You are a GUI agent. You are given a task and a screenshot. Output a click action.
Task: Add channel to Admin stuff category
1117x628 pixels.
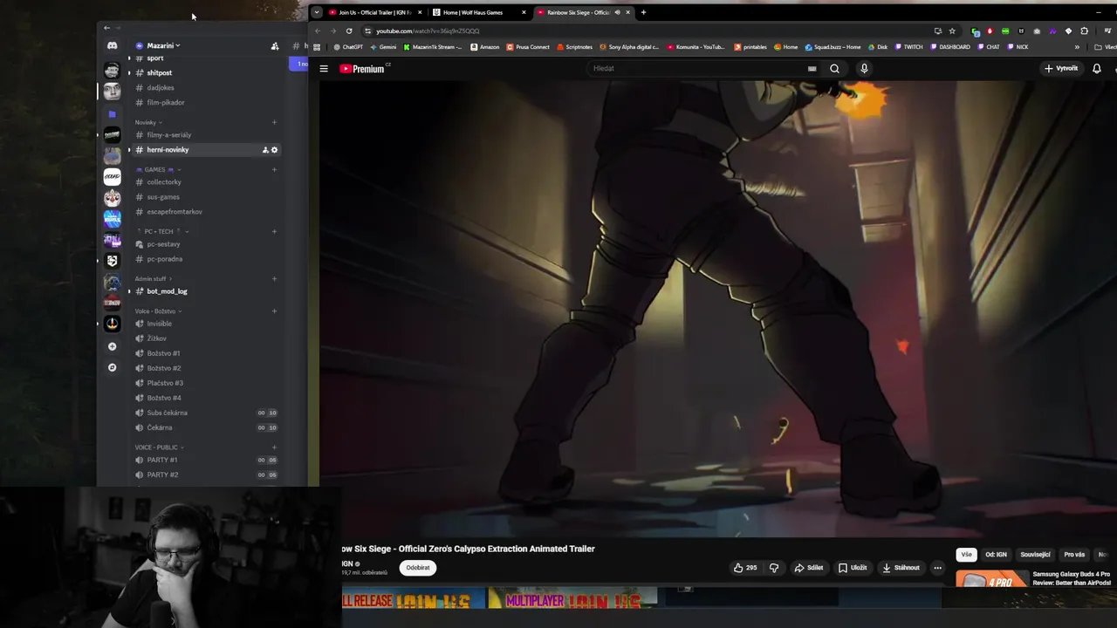coord(274,278)
